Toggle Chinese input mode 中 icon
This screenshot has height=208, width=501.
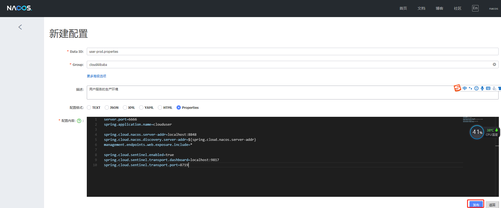(x=465, y=88)
